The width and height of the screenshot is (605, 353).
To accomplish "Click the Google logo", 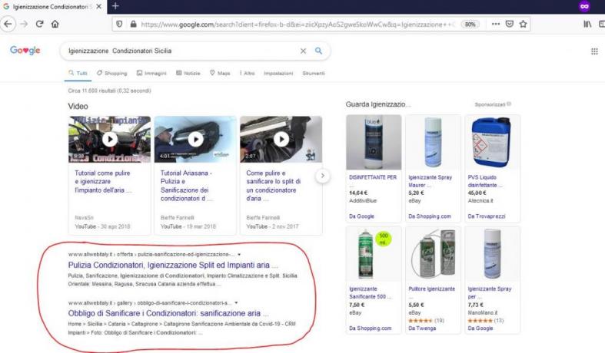I will coord(25,51).
